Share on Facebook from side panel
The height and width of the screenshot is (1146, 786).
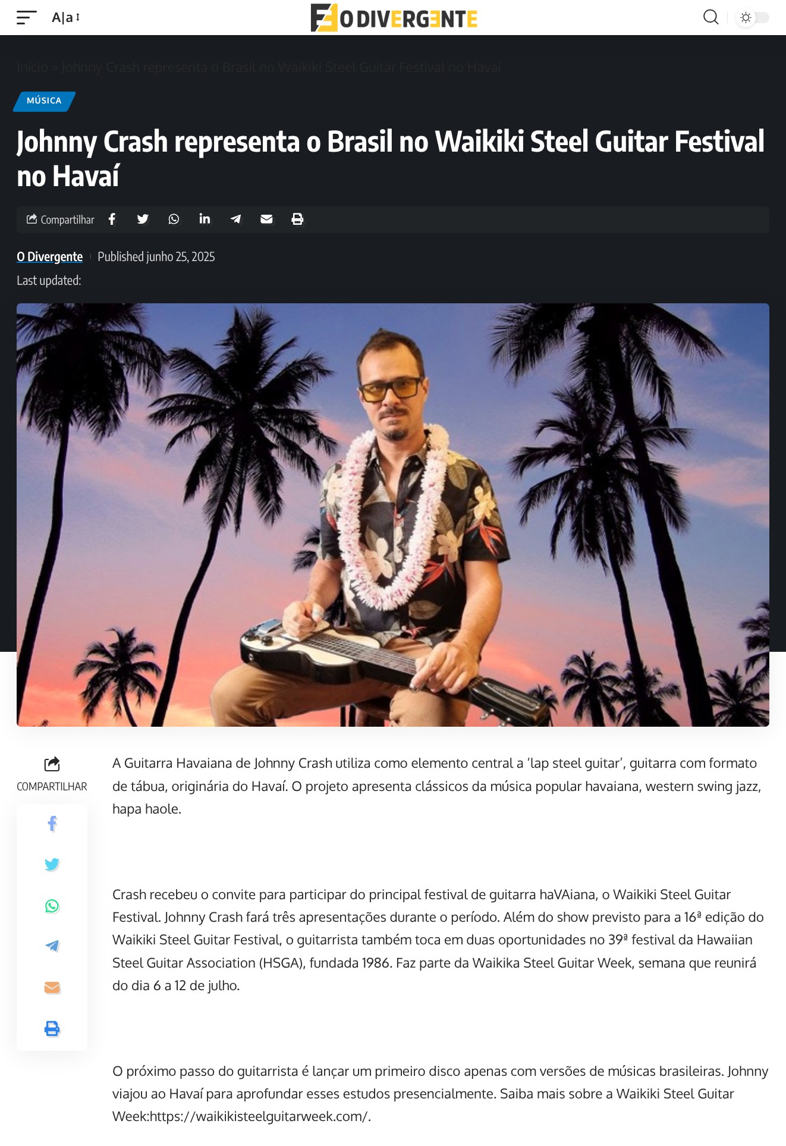52,824
